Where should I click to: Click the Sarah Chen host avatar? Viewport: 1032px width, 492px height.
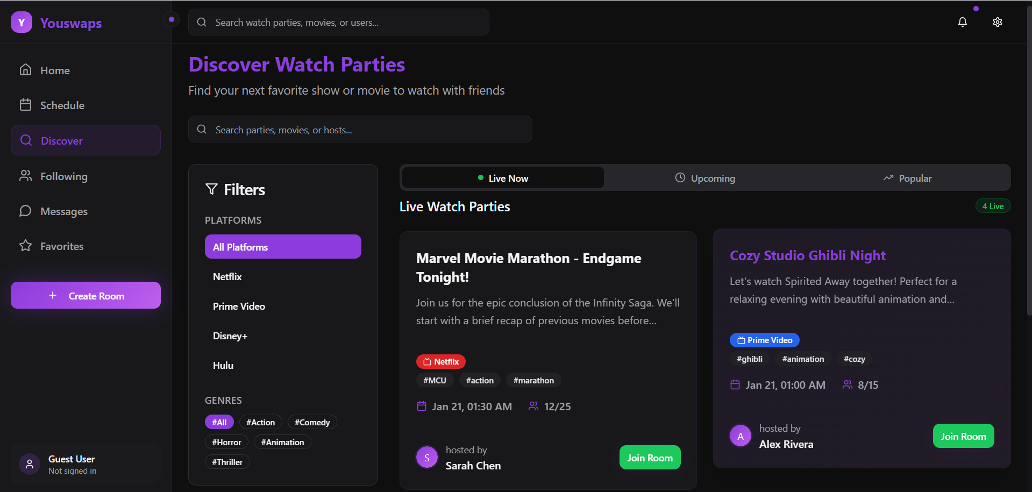pyautogui.click(x=427, y=458)
